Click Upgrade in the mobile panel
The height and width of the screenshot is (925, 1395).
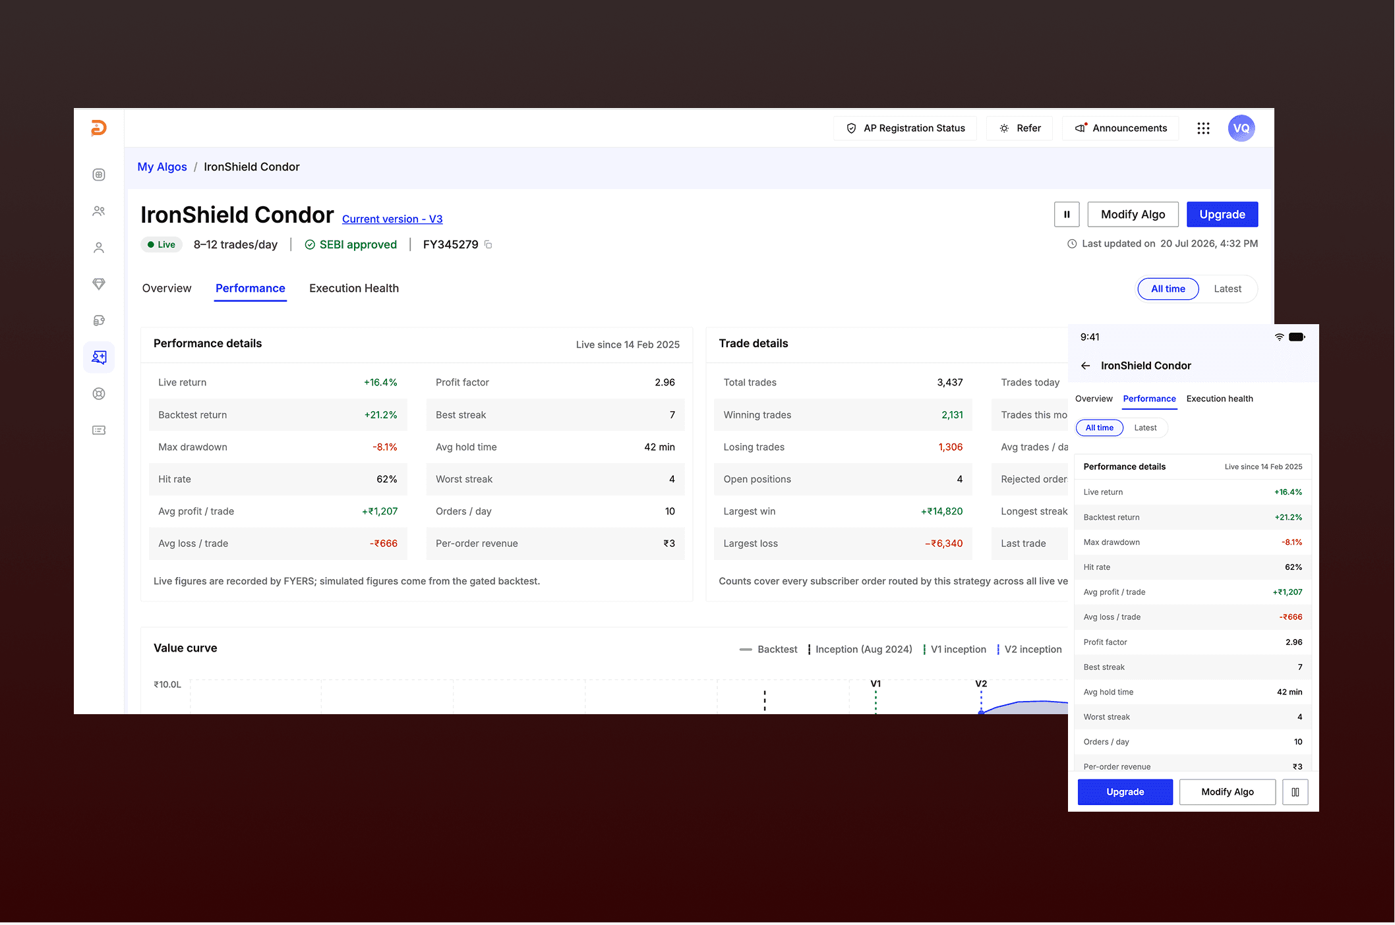click(1125, 792)
